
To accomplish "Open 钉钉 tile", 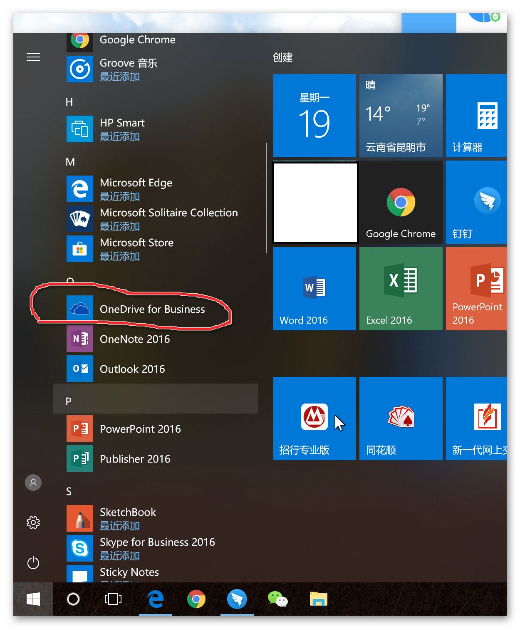I will click(x=476, y=202).
